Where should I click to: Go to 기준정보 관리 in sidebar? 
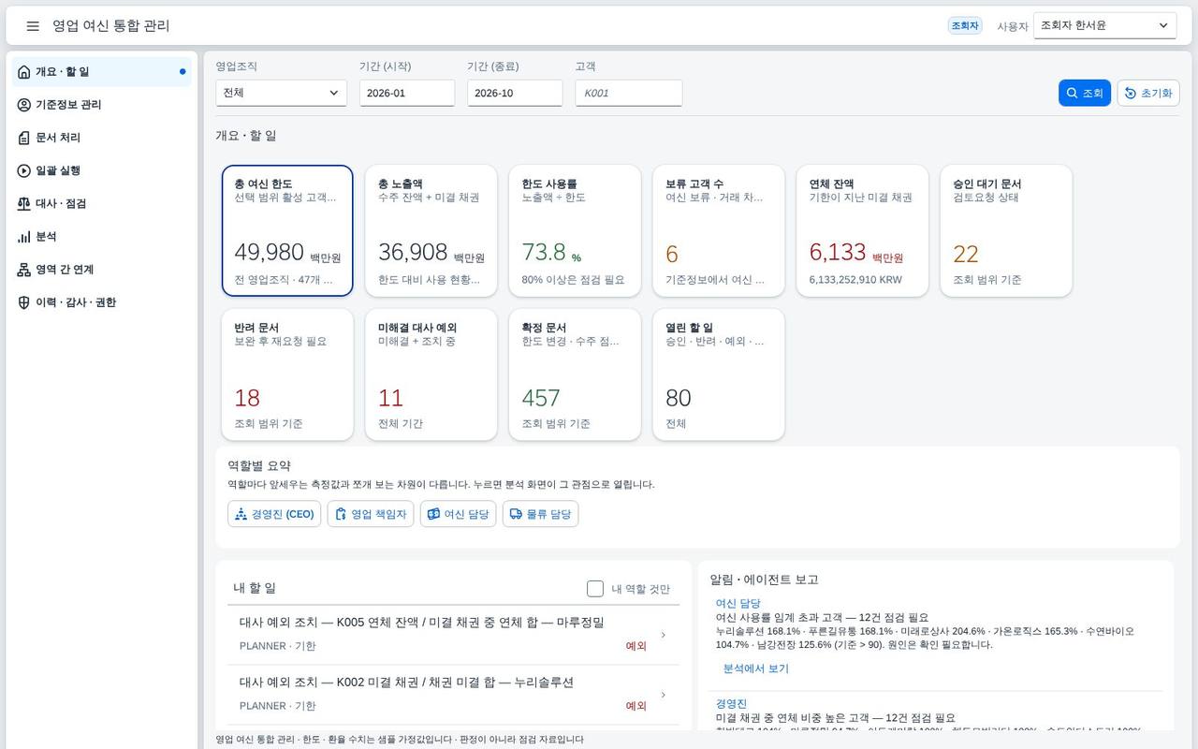(102, 105)
